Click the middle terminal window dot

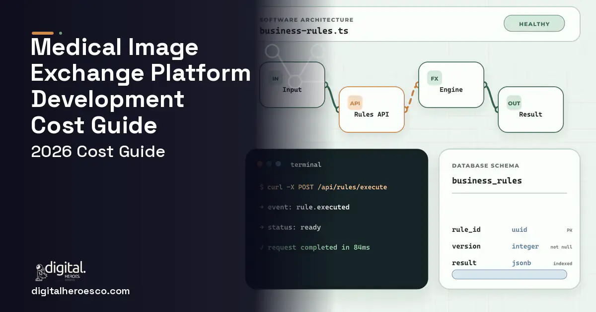point(269,164)
